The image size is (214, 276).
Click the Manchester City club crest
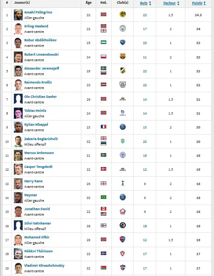(122, 28)
